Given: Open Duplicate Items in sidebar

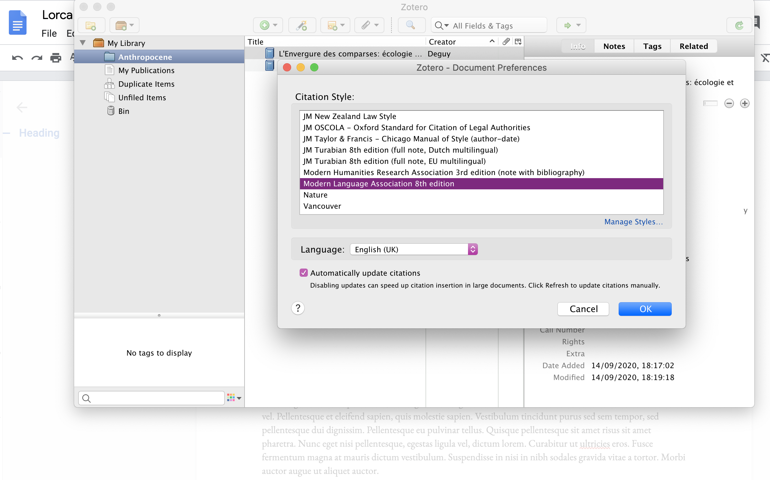Looking at the screenshot, I should 146,84.
